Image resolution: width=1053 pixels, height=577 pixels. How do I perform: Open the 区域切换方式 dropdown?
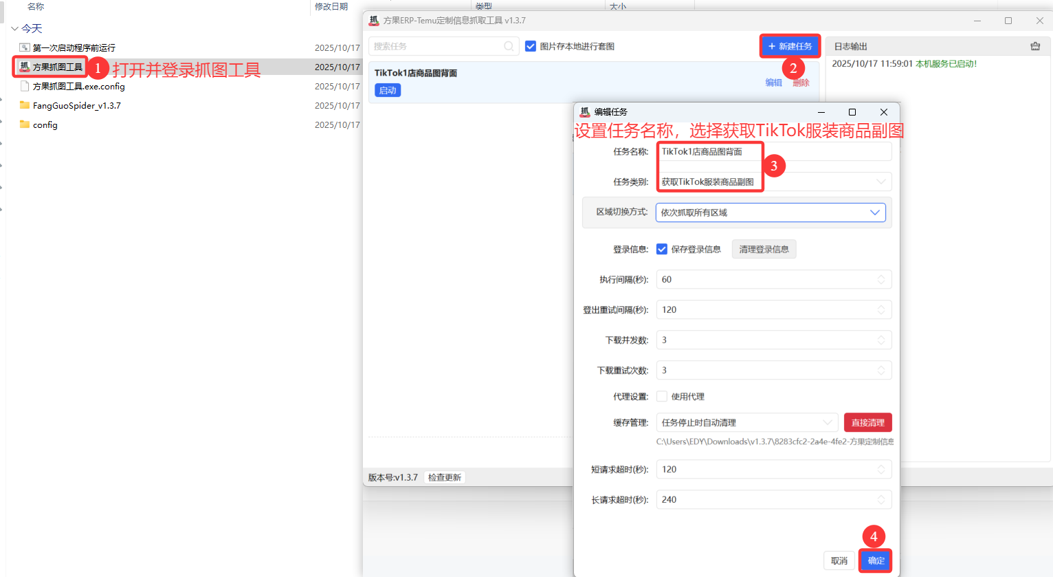(771, 213)
